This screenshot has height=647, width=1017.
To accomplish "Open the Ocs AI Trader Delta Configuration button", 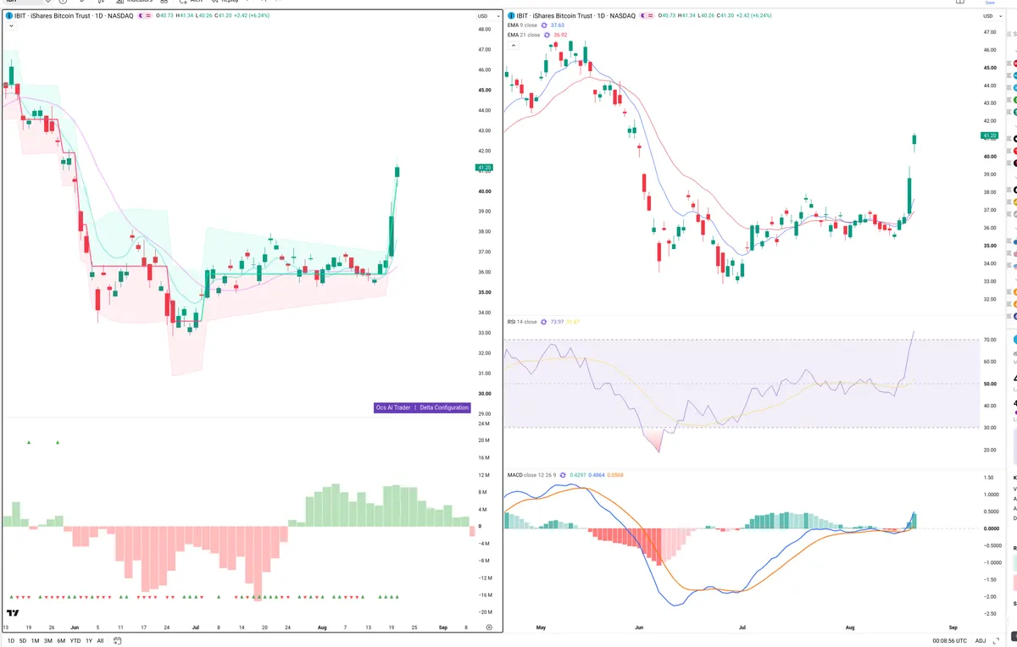I will tap(422, 407).
